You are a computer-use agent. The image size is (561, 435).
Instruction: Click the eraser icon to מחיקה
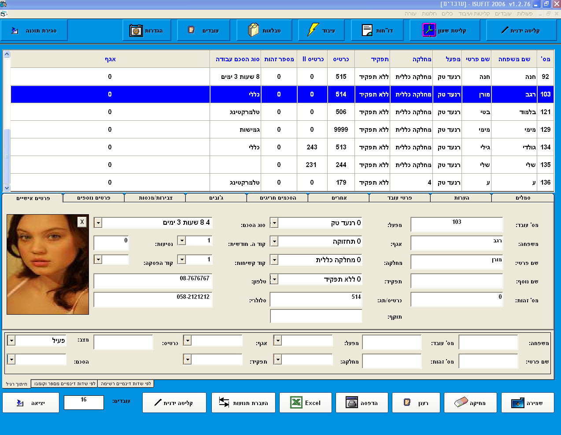[x=461, y=402]
